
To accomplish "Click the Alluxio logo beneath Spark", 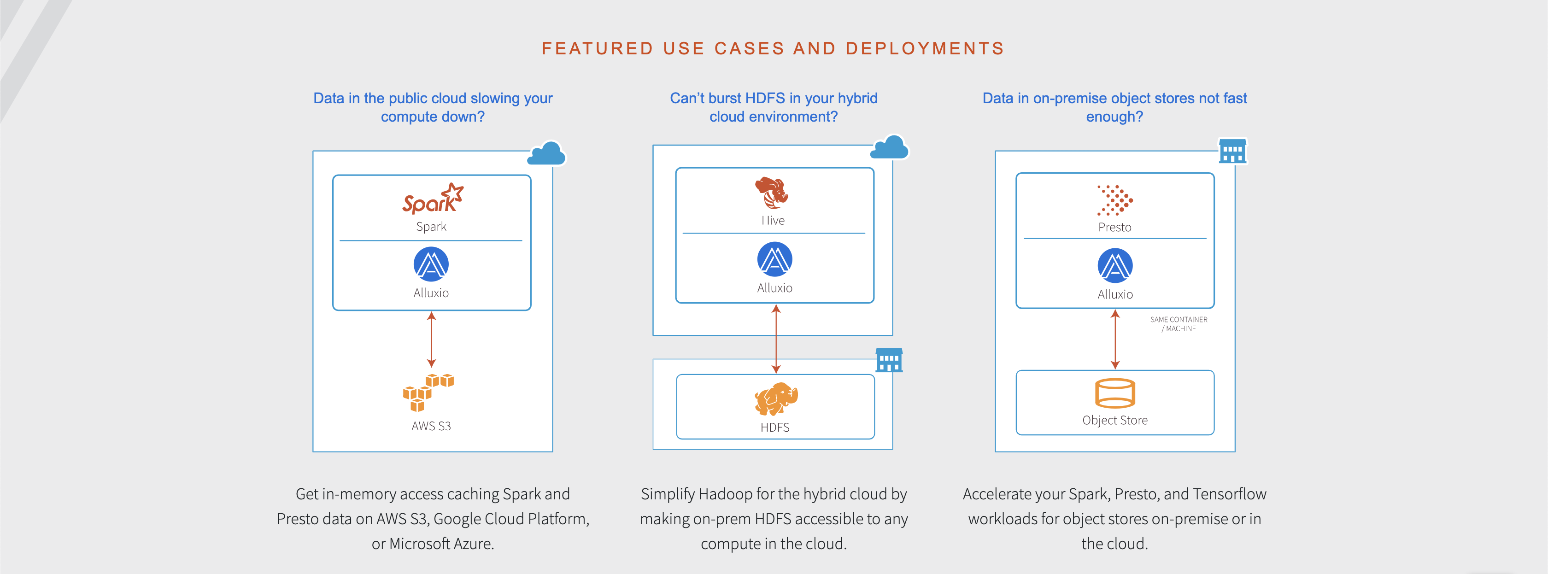I will [x=431, y=264].
